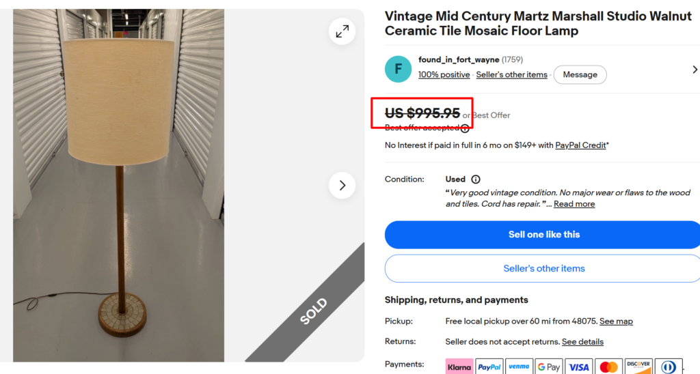The height and width of the screenshot is (374, 700).
Task: Select the Klarna payment icon
Action: coord(459,367)
